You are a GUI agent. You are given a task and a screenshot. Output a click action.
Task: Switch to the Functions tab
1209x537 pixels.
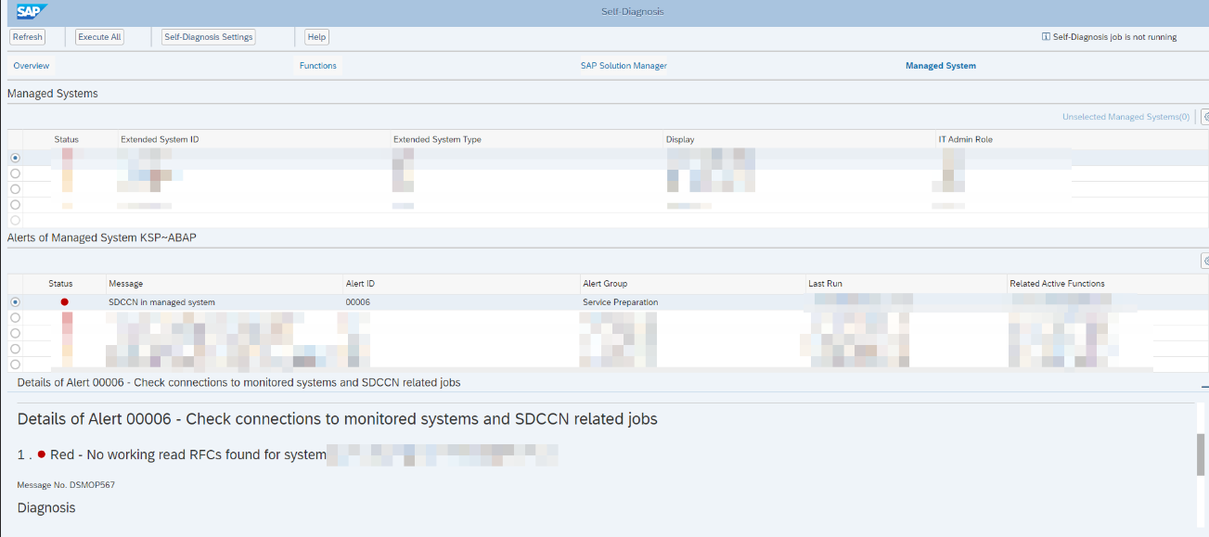(318, 66)
